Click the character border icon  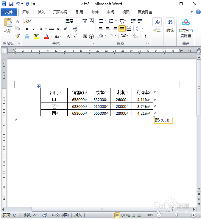coord(91,21)
